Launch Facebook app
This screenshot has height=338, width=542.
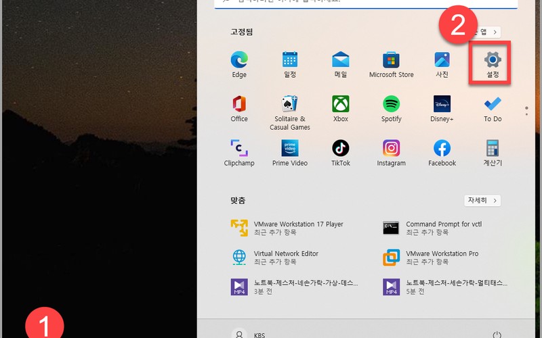click(x=442, y=153)
